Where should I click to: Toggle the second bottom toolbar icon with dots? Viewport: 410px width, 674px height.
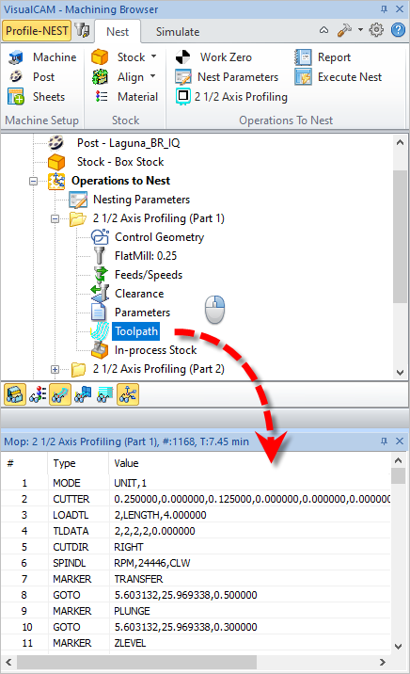[x=38, y=394]
